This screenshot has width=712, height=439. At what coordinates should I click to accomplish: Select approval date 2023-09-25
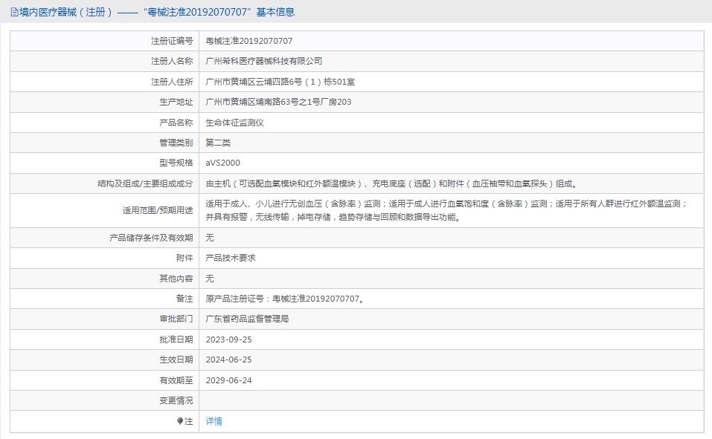click(228, 339)
